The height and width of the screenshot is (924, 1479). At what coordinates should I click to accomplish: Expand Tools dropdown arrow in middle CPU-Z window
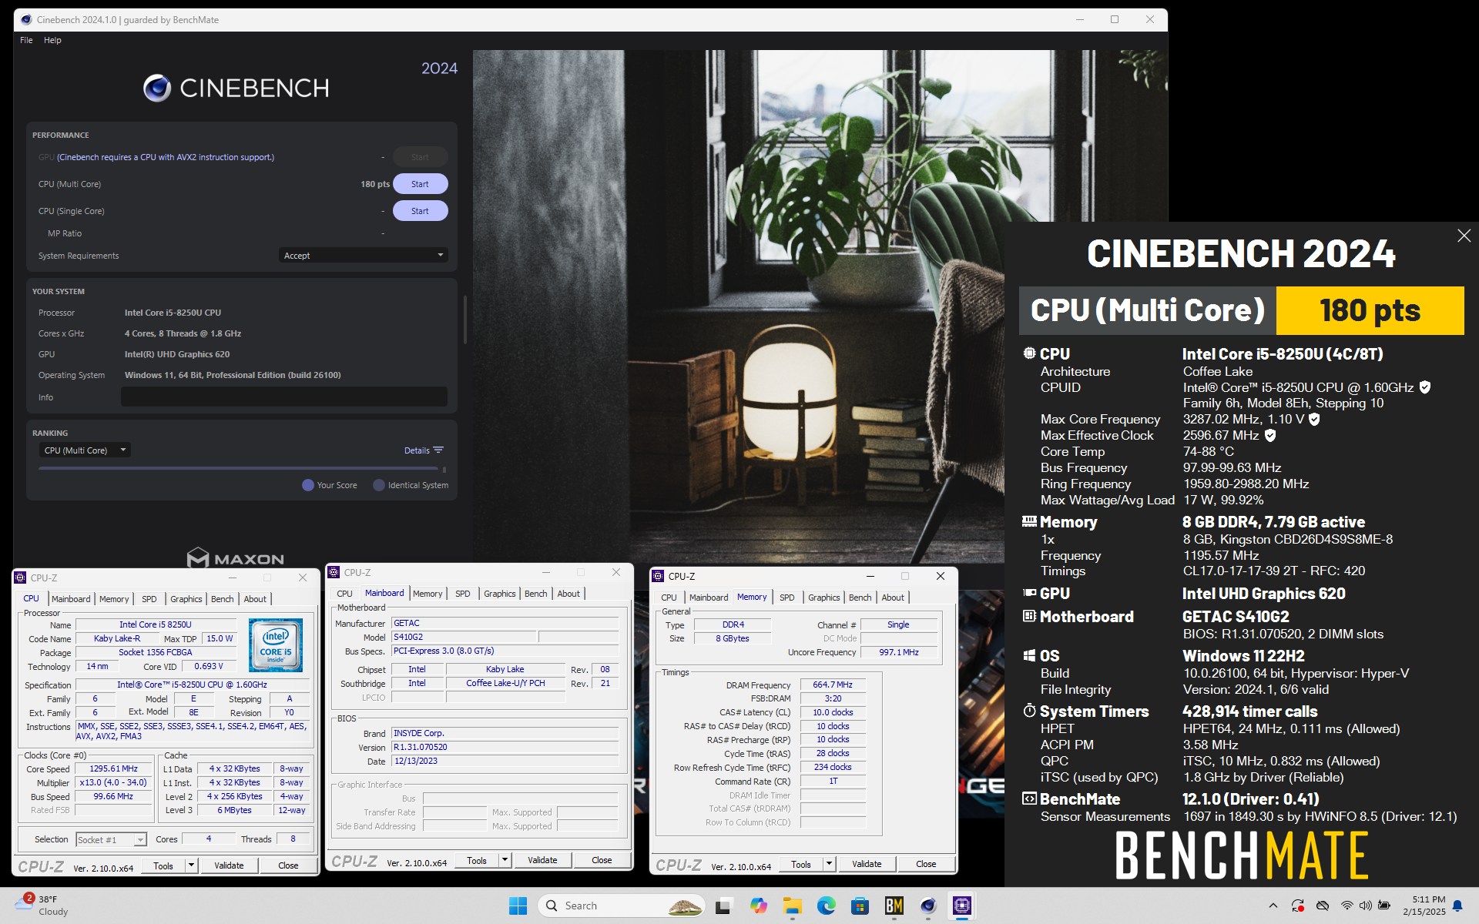tap(505, 860)
